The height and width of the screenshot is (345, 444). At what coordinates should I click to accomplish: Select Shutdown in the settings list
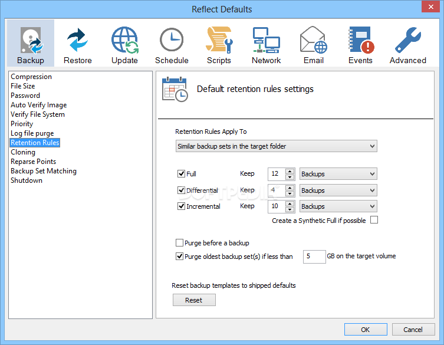click(27, 180)
